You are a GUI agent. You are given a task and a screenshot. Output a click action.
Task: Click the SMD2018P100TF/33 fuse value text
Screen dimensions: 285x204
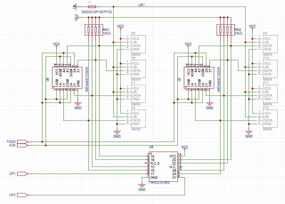pos(97,12)
